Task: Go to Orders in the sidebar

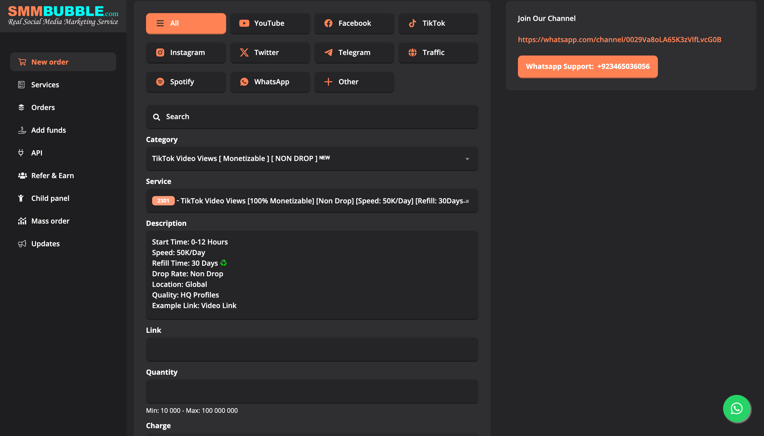Action: tap(43, 107)
